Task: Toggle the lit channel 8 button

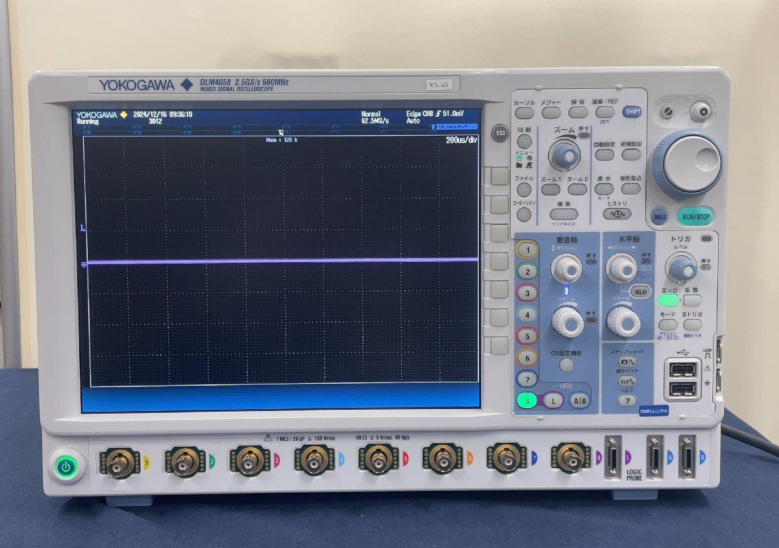Action: tap(528, 401)
